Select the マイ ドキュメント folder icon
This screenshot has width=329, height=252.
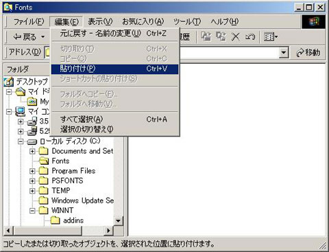(x=21, y=92)
